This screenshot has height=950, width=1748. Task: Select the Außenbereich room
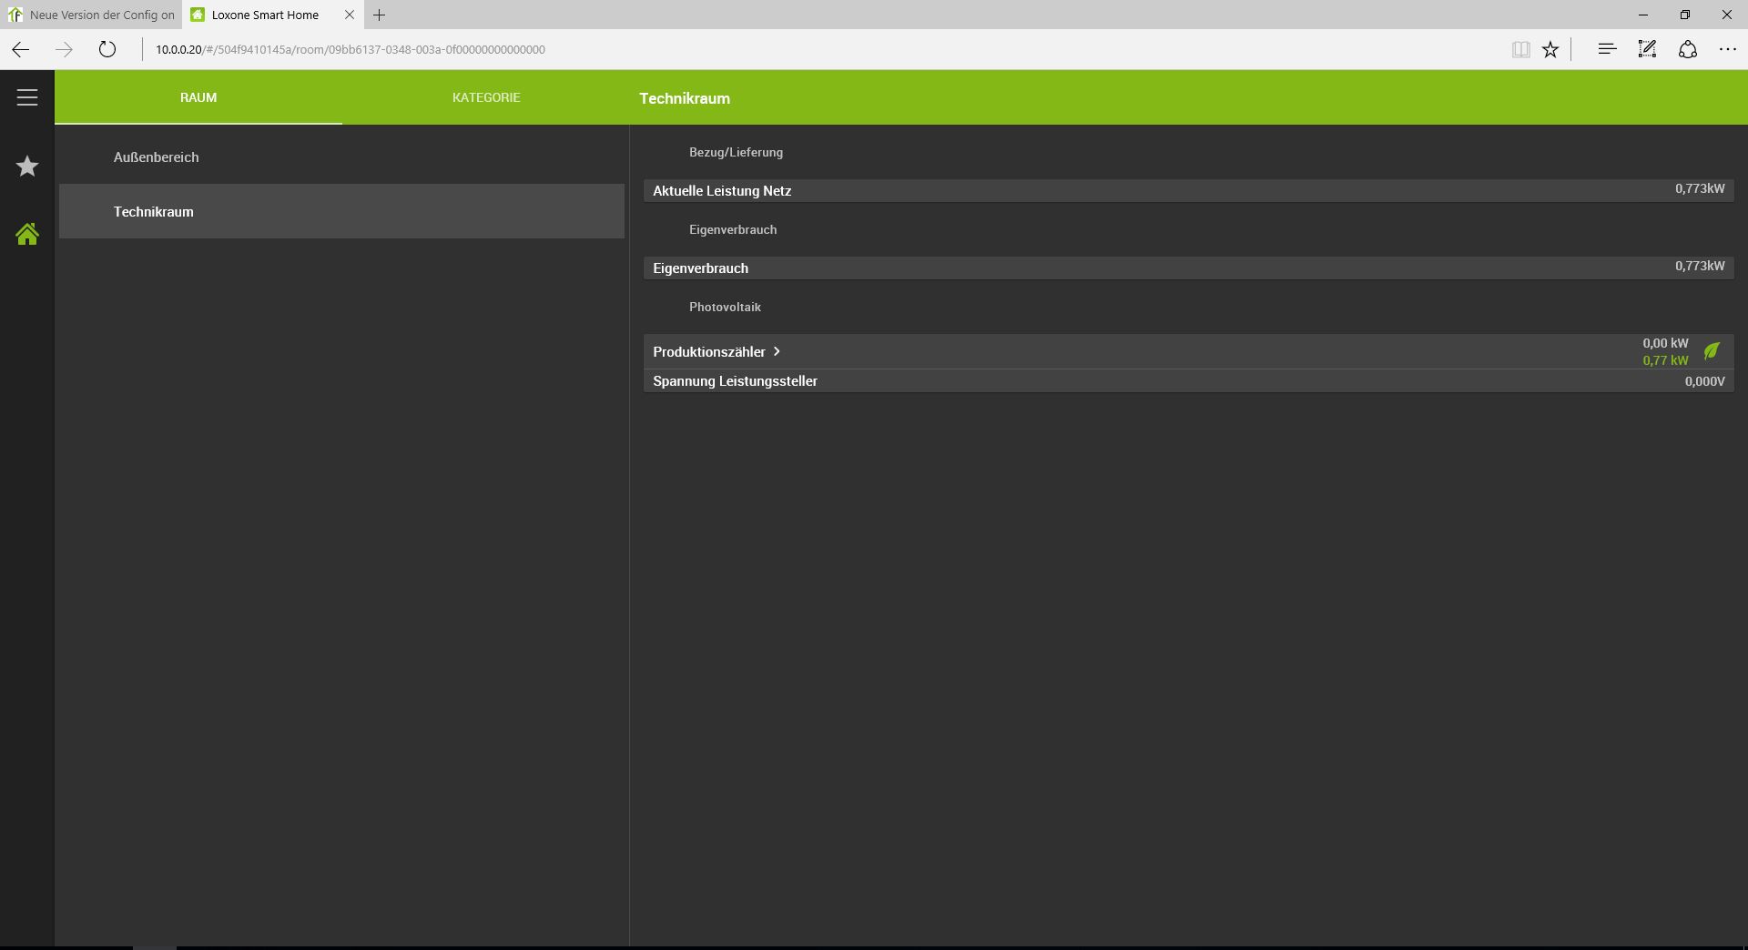[342, 157]
